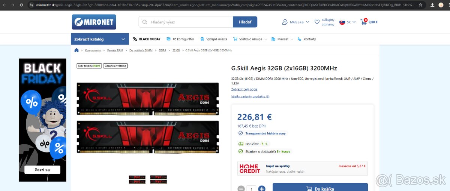Click the Kontakty phone icon
The image size is (450, 191).
click(x=299, y=39)
